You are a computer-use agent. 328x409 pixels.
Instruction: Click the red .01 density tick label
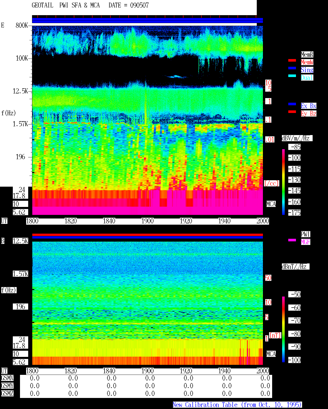(270, 139)
